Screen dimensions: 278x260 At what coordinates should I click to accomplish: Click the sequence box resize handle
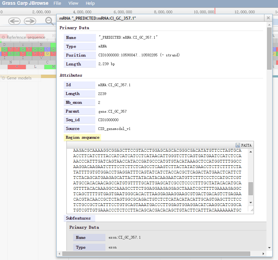(251, 210)
